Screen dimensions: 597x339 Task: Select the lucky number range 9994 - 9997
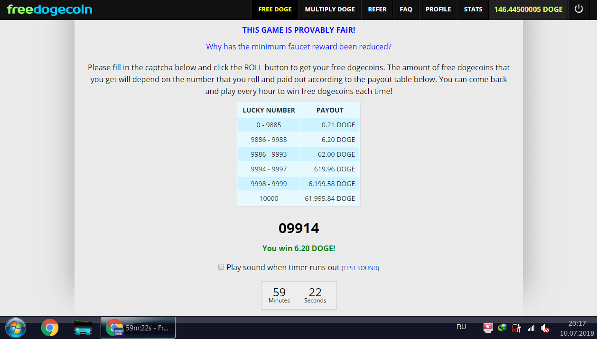(269, 169)
